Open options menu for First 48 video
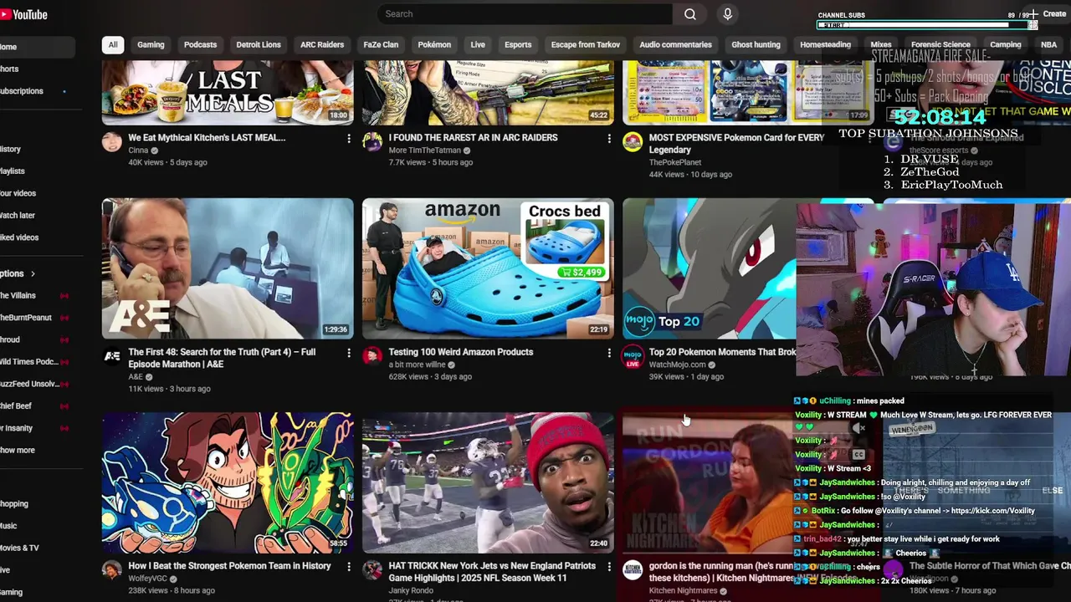1071x602 pixels. pyautogui.click(x=349, y=354)
